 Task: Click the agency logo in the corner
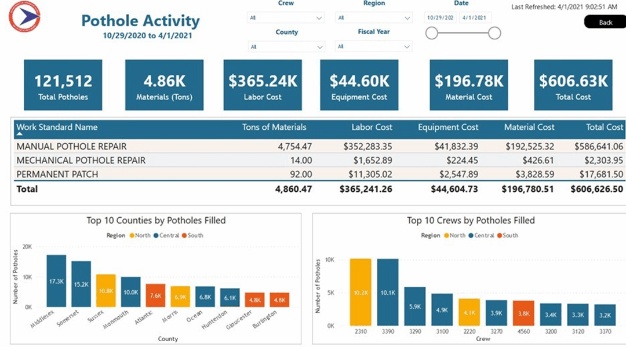[x=24, y=19]
